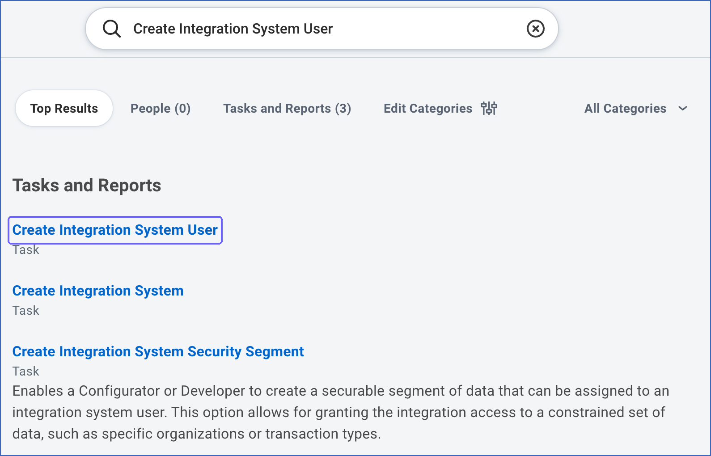Viewport: 711px width, 456px height.
Task: Open the People (0) tab
Action: point(161,108)
